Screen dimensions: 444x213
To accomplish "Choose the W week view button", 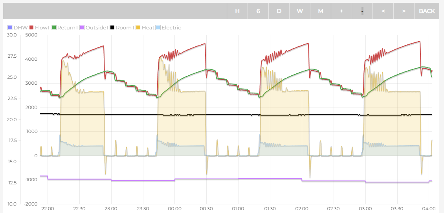I will 300,11.
